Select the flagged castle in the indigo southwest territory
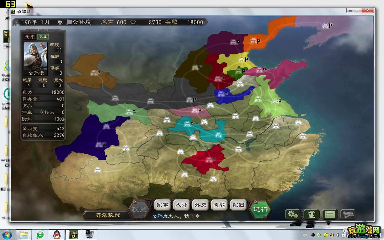The width and height of the screenshot is (384, 240). click(99, 144)
